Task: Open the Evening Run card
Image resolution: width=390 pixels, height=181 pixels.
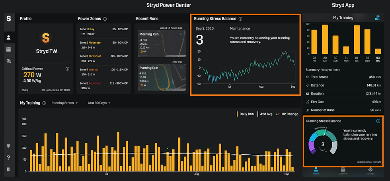Action: 162,77
